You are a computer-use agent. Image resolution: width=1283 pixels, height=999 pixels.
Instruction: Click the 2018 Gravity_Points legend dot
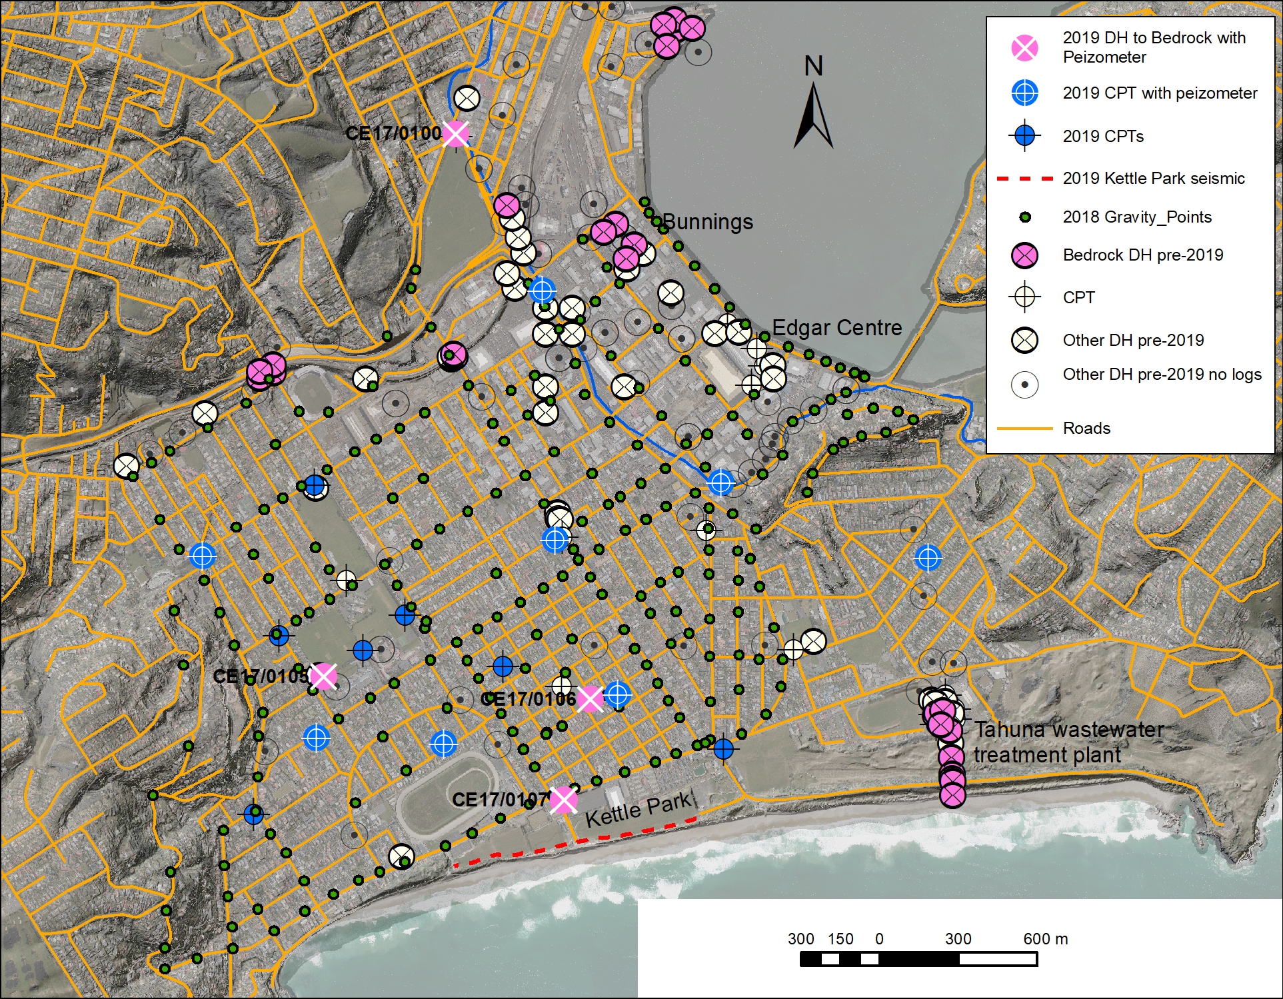tap(1025, 217)
